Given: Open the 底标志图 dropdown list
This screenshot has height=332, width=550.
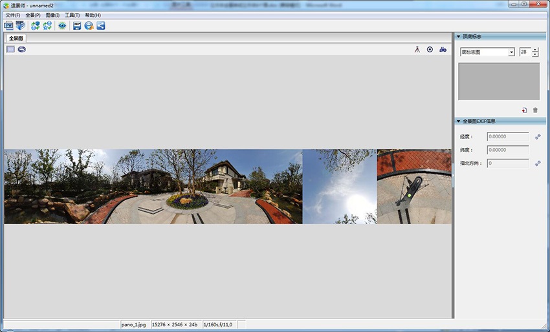Looking at the screenshot, I should (511, 52).
